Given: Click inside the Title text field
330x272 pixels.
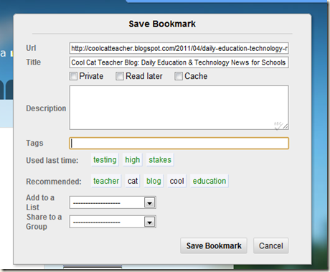Looking at the screenshot, I should click(179, 62).
